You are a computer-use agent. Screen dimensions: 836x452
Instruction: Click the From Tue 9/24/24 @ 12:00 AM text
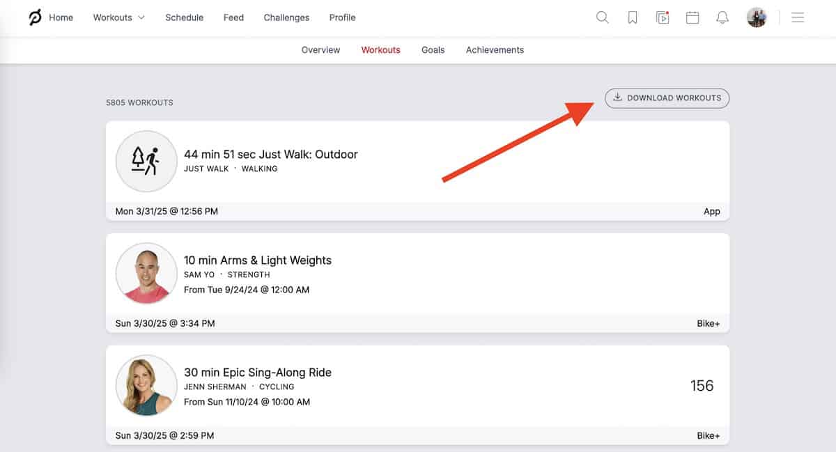click(x=247, y=290)
